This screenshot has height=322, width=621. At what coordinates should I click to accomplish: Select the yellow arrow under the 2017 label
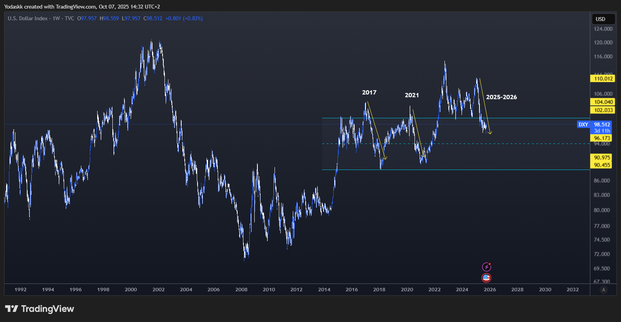(x=376, y=130)
